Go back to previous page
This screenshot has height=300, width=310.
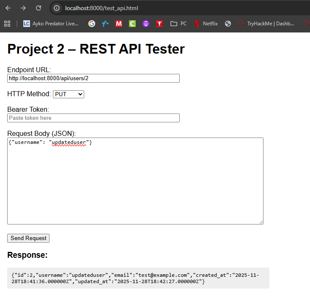pyautogui.click(x=8, y=8)
